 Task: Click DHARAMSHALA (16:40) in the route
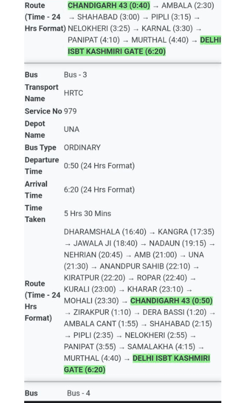(x=105, y=232)
